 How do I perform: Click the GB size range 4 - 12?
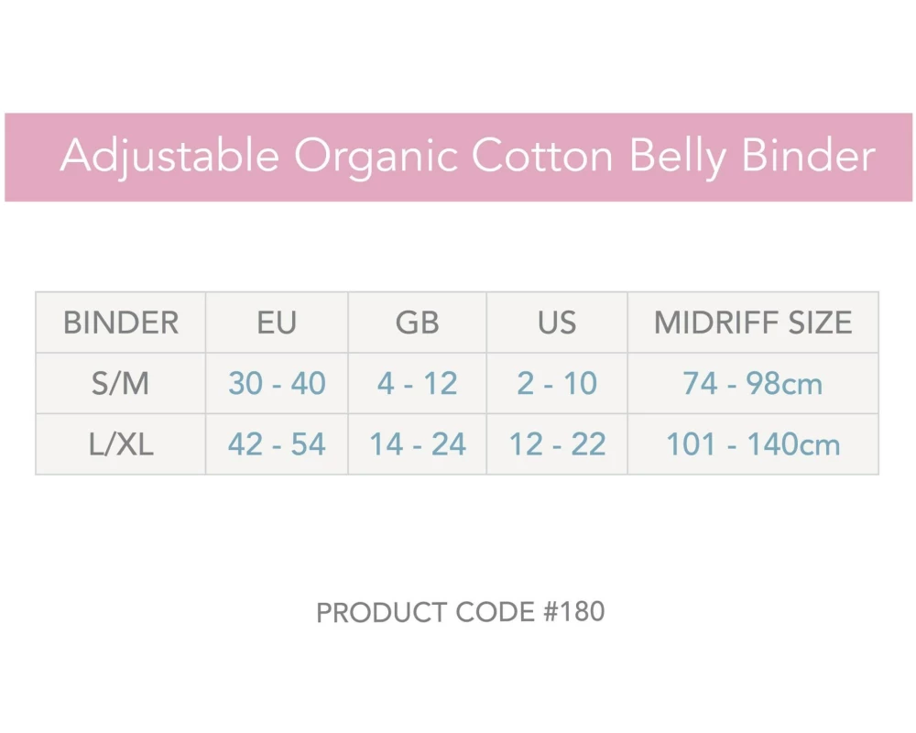click(418, 383)
